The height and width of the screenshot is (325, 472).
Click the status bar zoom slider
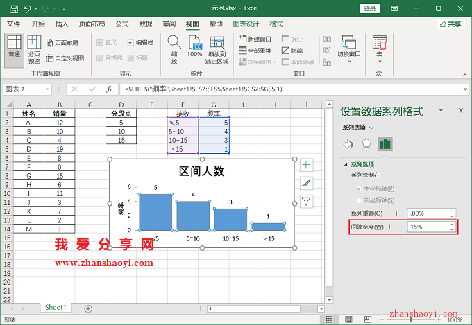pyautogui.click(x=411, y=319)
